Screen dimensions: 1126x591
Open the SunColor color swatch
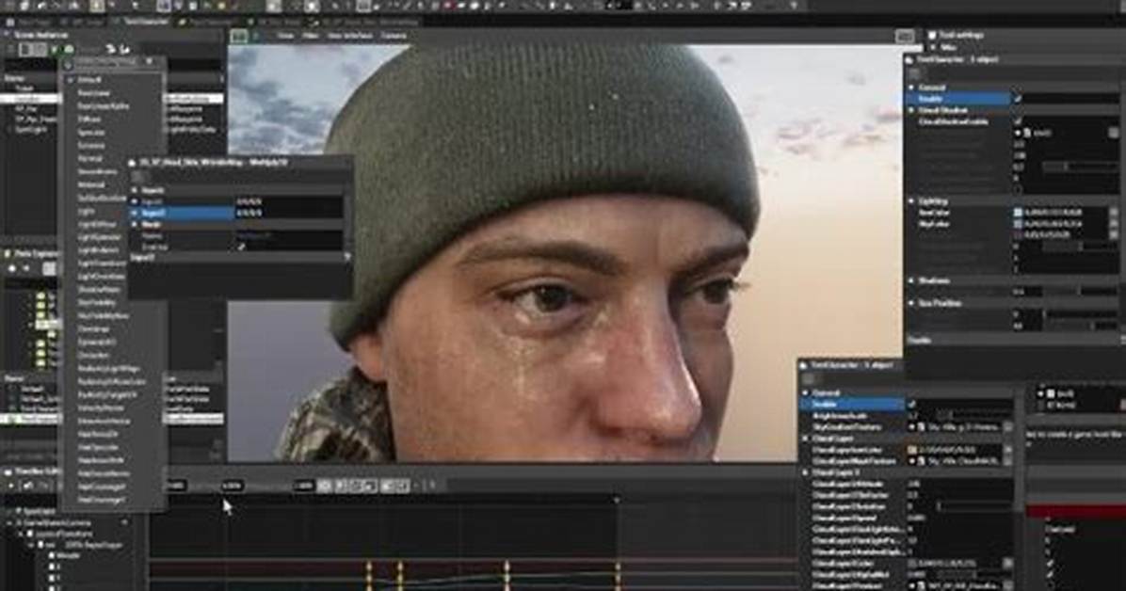[1018, 213]
